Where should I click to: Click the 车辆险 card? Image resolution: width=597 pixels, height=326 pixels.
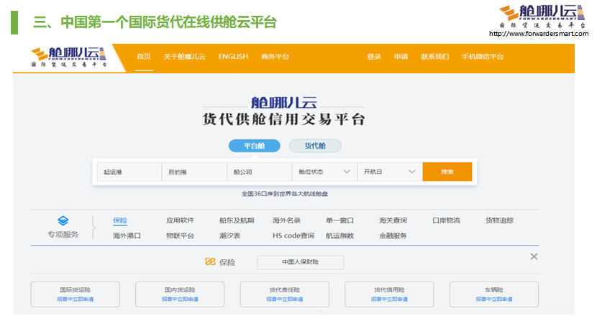[494, 294]
